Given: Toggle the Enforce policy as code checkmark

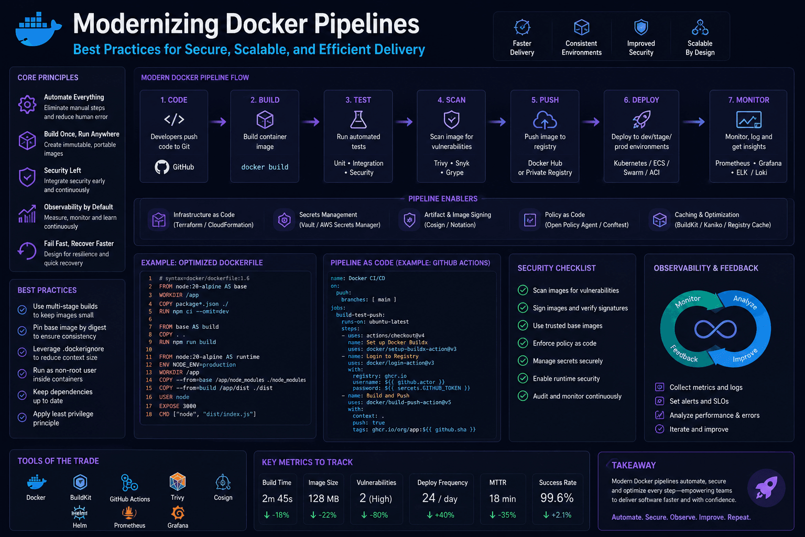Looking at the screenshot, I should pos(523,343).
